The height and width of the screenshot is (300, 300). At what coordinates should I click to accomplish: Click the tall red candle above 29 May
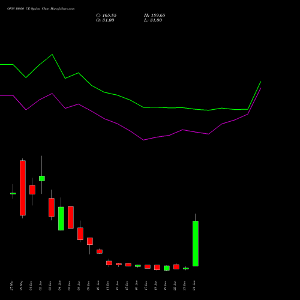(x=23, y=188)
